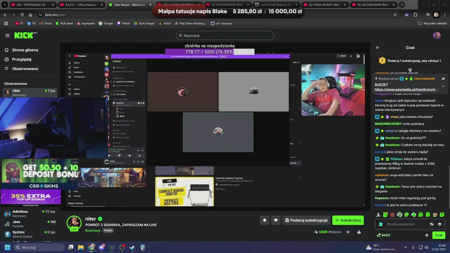
Task: Click the address bar showing kick.com/niter
Action: click(x=214, y=15)
